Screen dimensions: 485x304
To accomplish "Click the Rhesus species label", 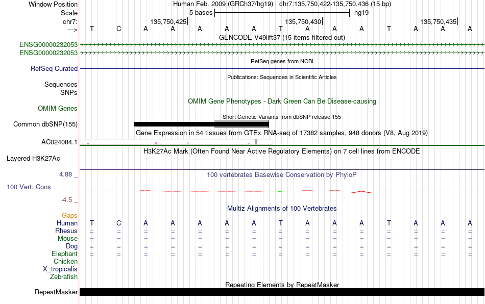I will pos(66,231).
